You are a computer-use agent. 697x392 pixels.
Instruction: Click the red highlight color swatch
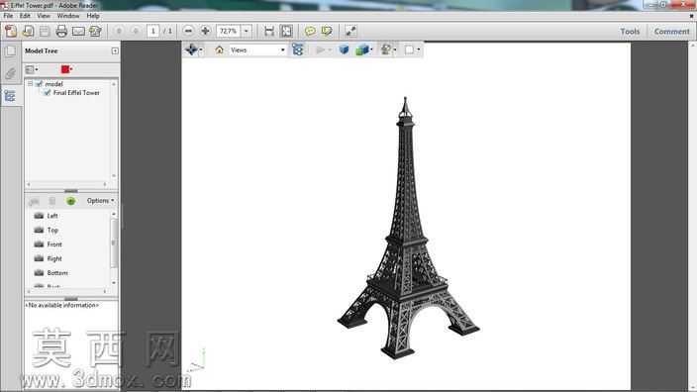(65, 69)
